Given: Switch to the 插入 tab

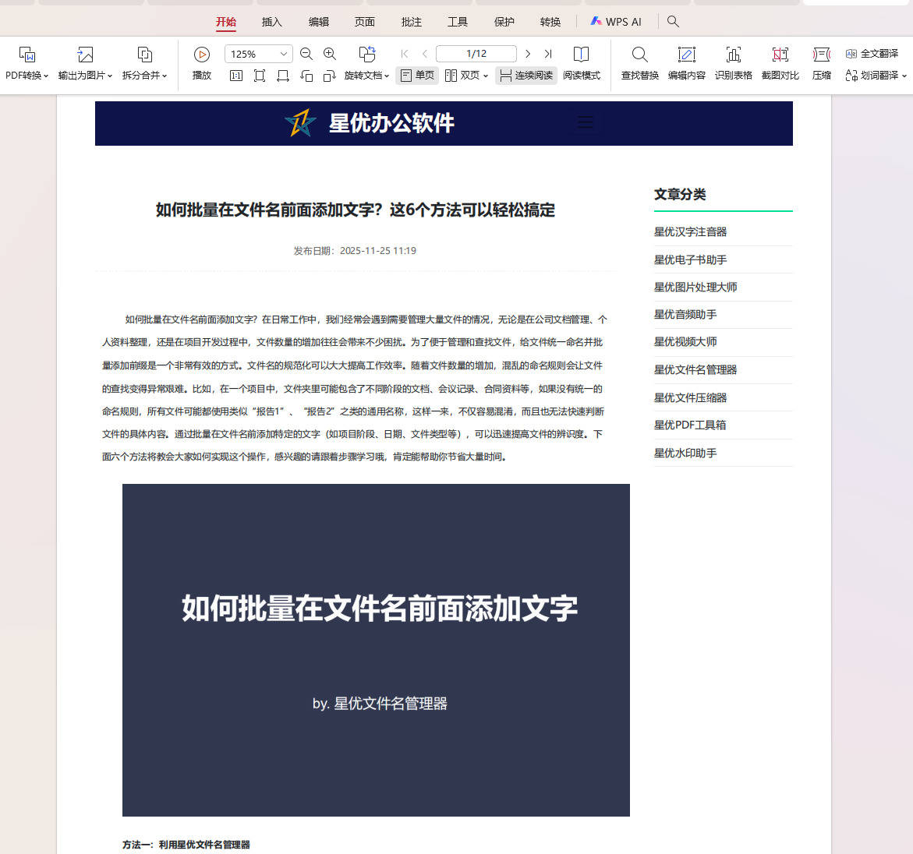Looking at the screenshot, I should (x=272, y=22).
